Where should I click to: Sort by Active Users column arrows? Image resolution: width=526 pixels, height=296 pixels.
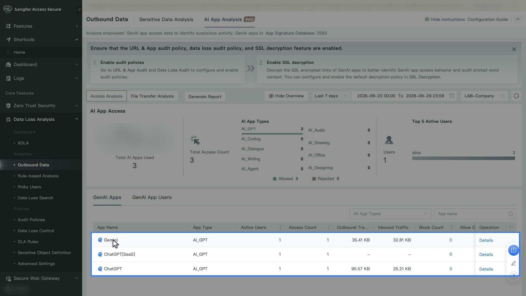pyautogui.click(x=280, y=227)
